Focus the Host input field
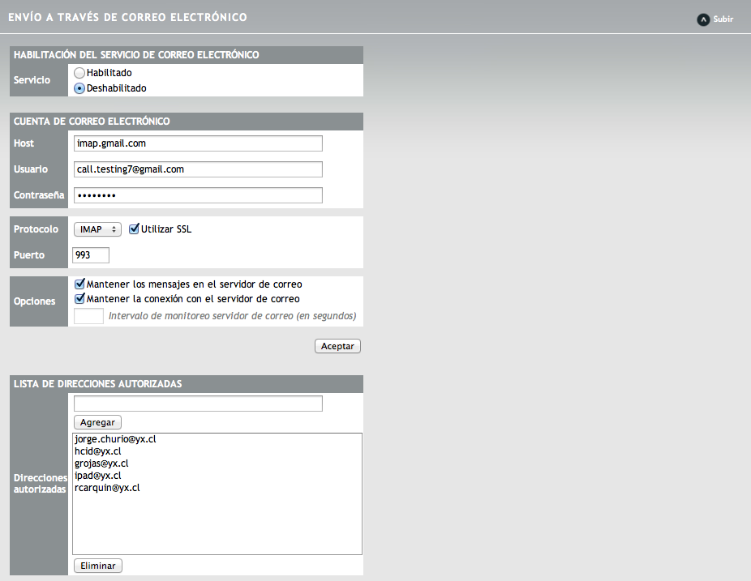The height and width of the screenshot is (581, 751). click(198, 143)
